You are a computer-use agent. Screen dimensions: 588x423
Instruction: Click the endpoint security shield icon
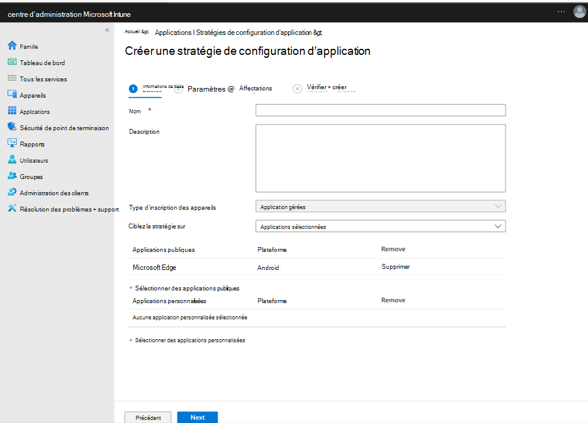click(x=12, y=127)
